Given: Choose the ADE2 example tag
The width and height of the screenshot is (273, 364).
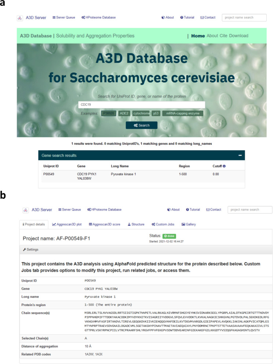Looking at the screenshot, I should [124, 113].
